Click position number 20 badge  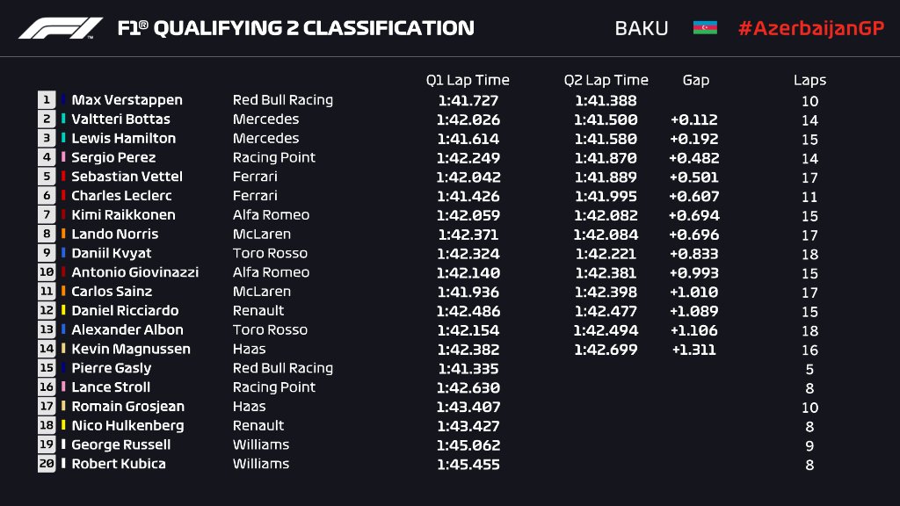pos(47,464)
